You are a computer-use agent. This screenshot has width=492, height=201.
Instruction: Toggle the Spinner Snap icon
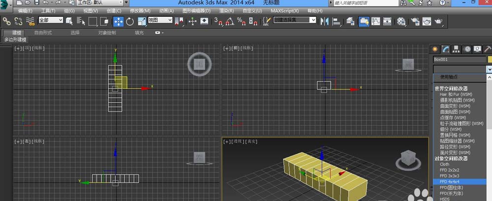[253, 21]
